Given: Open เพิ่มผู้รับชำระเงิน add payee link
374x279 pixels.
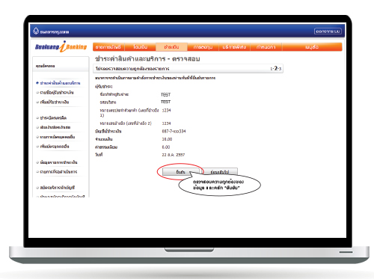Looking at the screenshot, I should click(55, 102).
